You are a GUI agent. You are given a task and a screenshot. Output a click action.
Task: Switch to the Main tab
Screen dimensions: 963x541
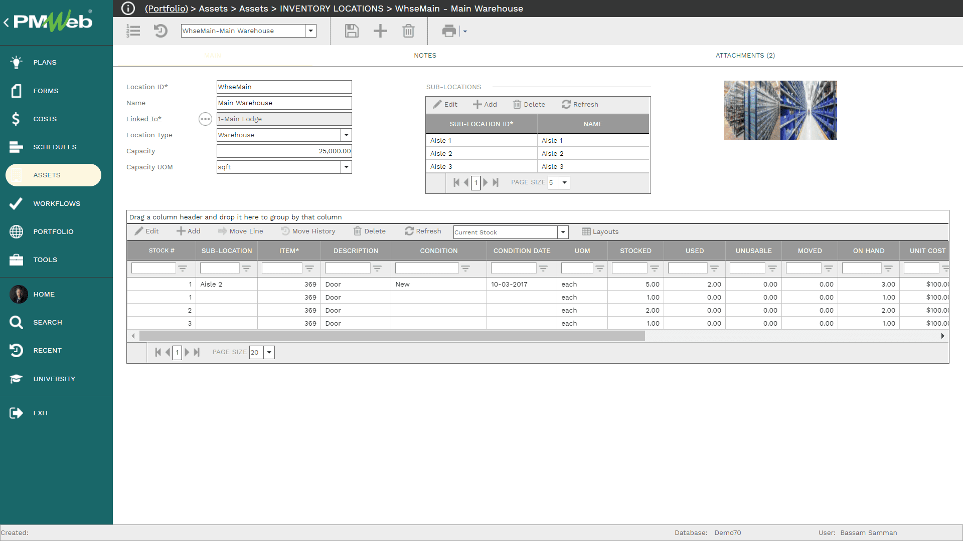pos(213,56)
